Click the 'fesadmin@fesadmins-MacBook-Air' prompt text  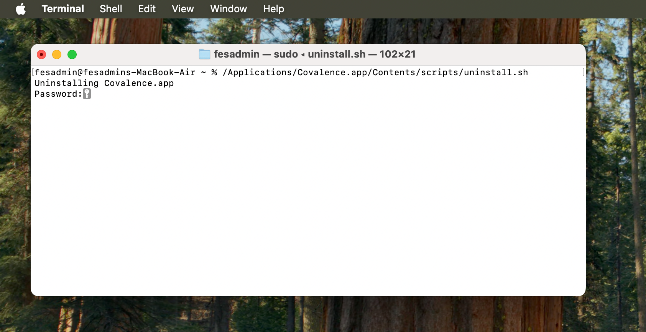[x=115, y=73]
